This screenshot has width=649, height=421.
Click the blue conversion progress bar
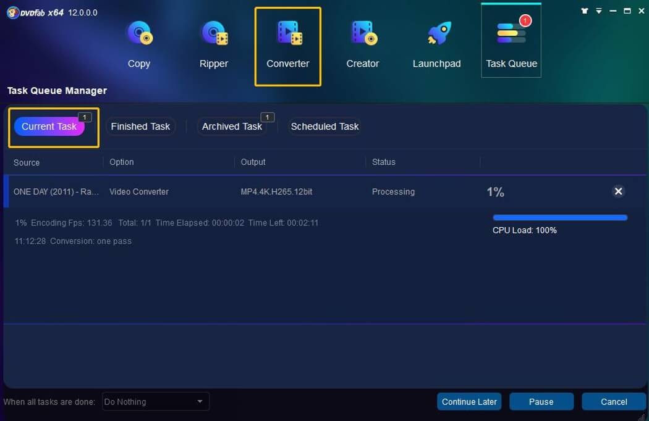click(x=559, y=217)
